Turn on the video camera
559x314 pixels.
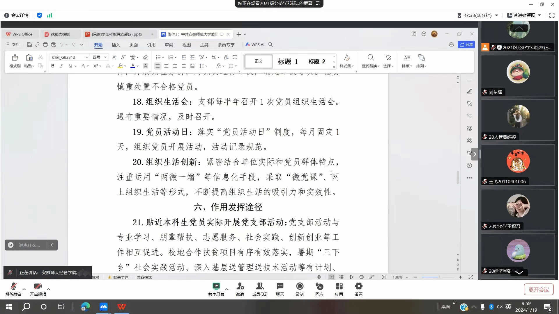coord(38,287)
